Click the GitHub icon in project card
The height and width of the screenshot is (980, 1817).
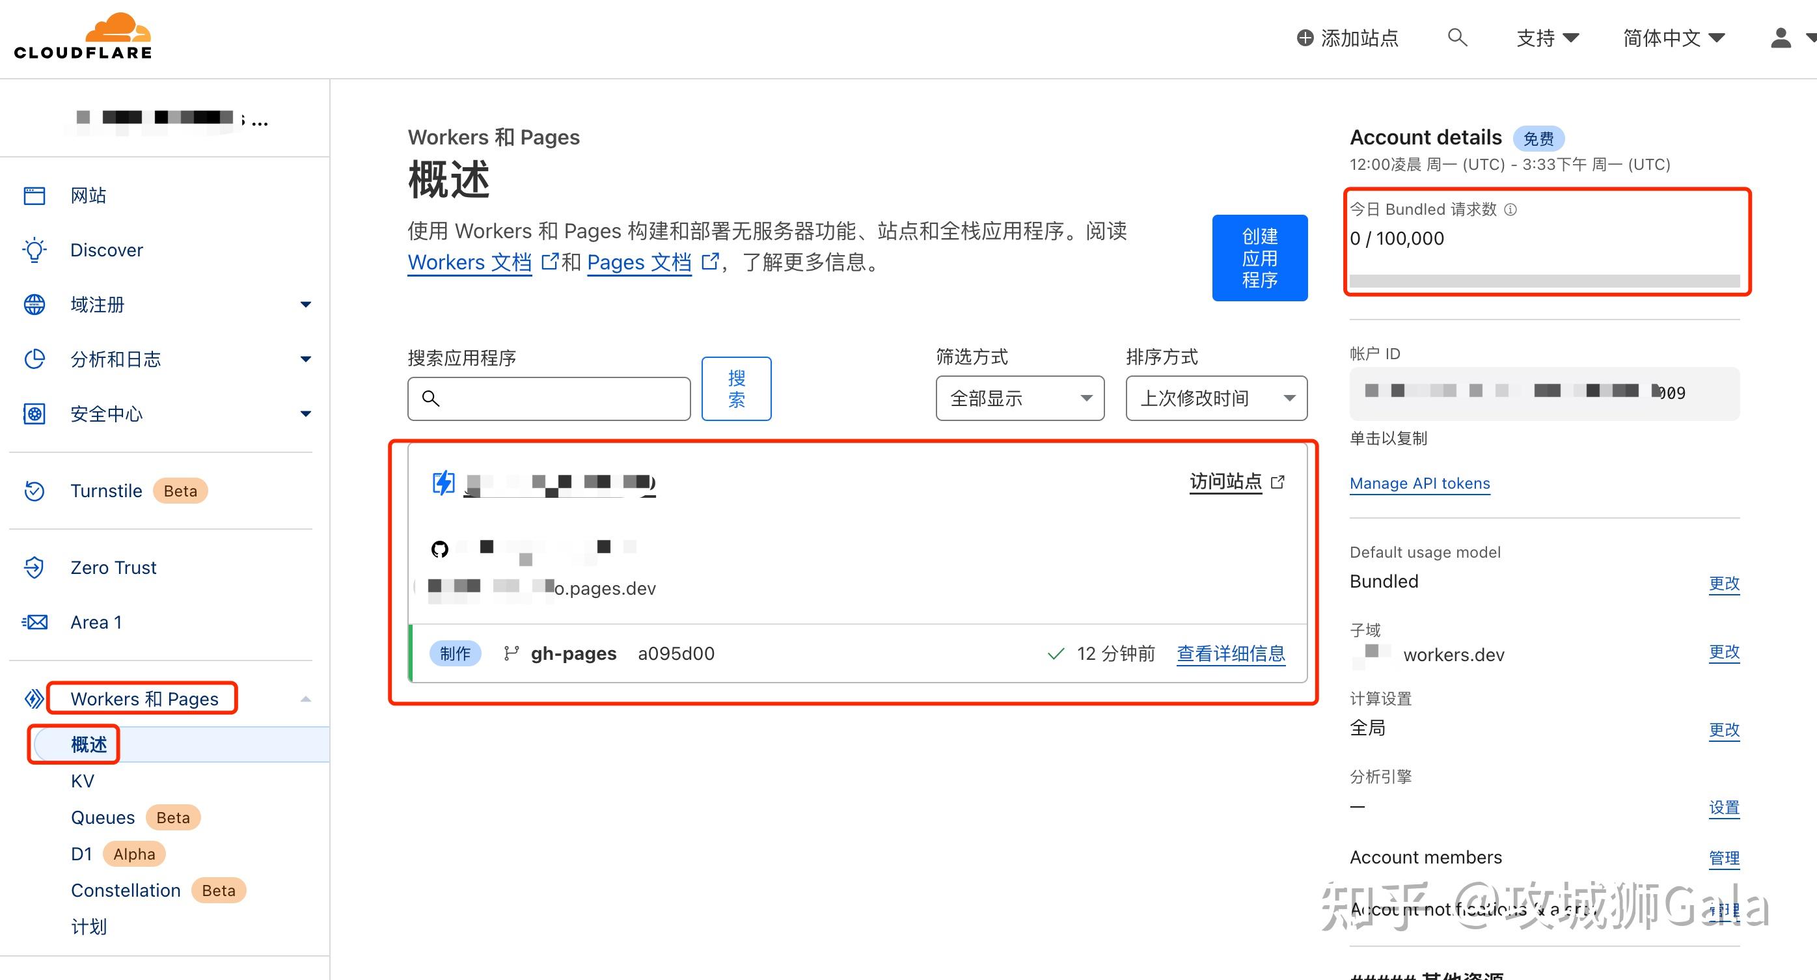(x=439, y=549)
